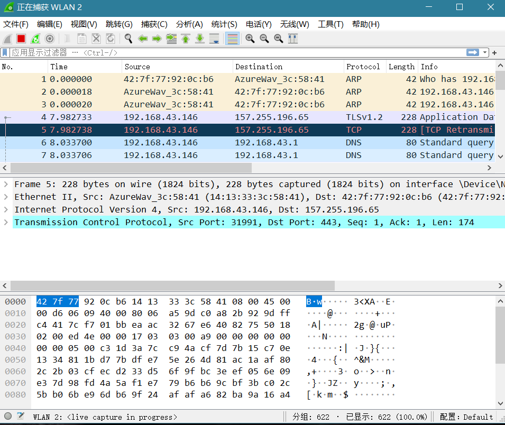The height and width of the screenshot is (425, 505).
Task: Apply display filter arrow button
Action: click(472, 52)
